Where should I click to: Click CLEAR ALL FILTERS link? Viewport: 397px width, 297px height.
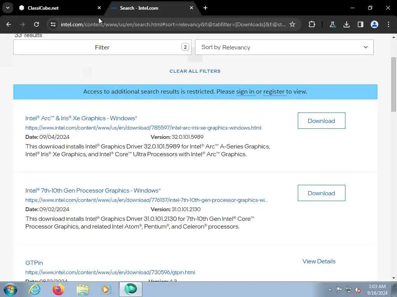click(x=195, y=71)
